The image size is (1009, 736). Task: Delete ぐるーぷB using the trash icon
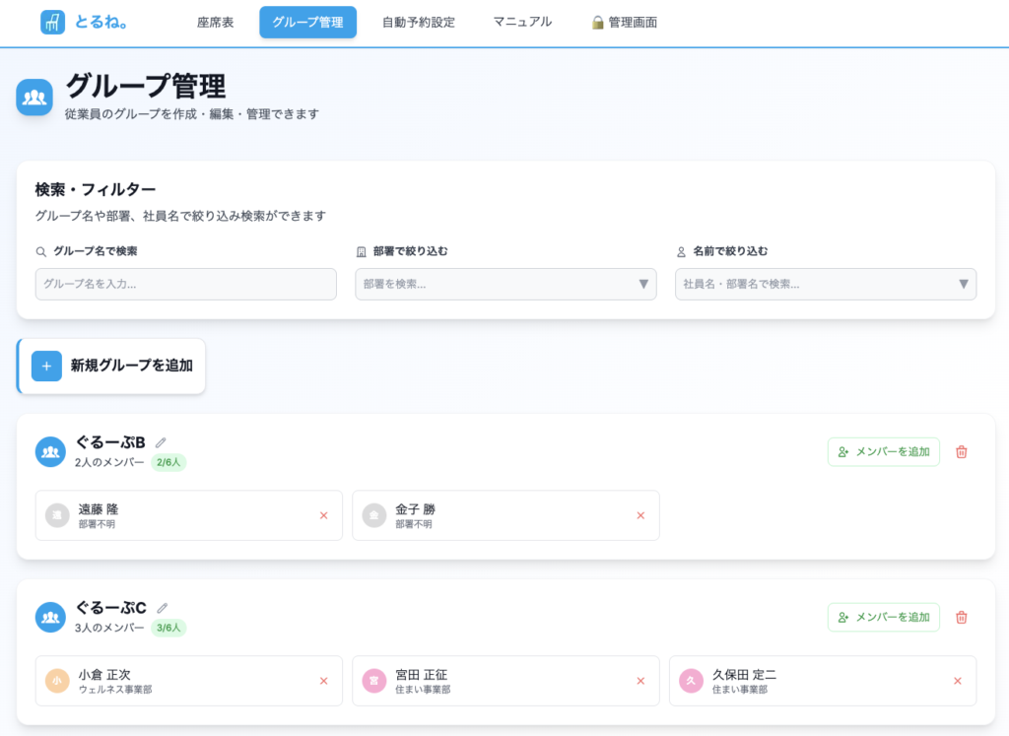pyautogui.click(x=962, y=452)
